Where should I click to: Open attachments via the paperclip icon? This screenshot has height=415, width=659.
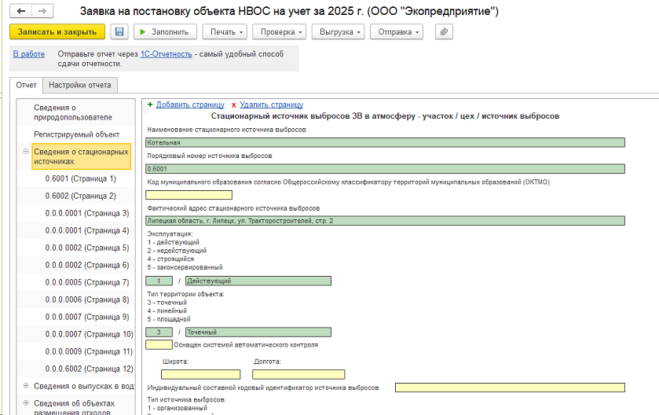pos(445,32)
